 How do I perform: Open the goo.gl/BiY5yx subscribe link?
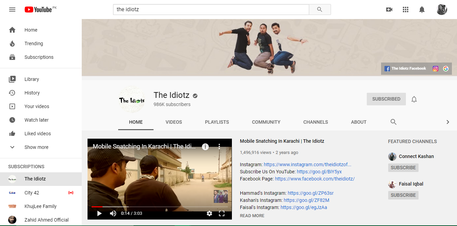click(x=319, y=172)
